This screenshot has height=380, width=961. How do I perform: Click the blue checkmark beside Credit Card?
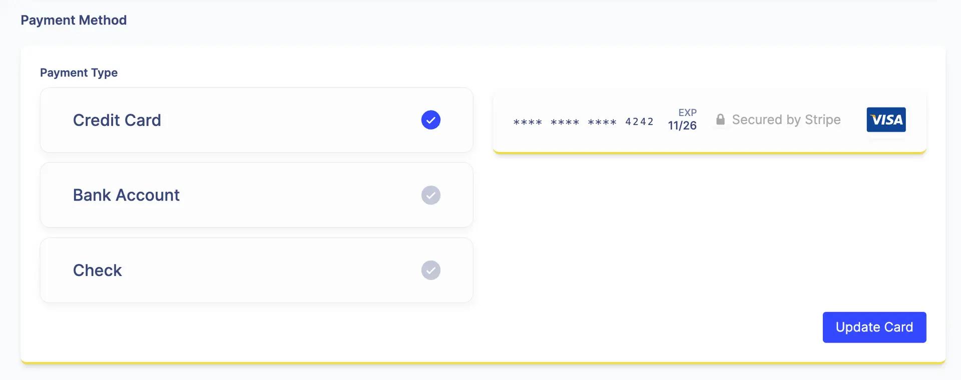click(430, 120)
